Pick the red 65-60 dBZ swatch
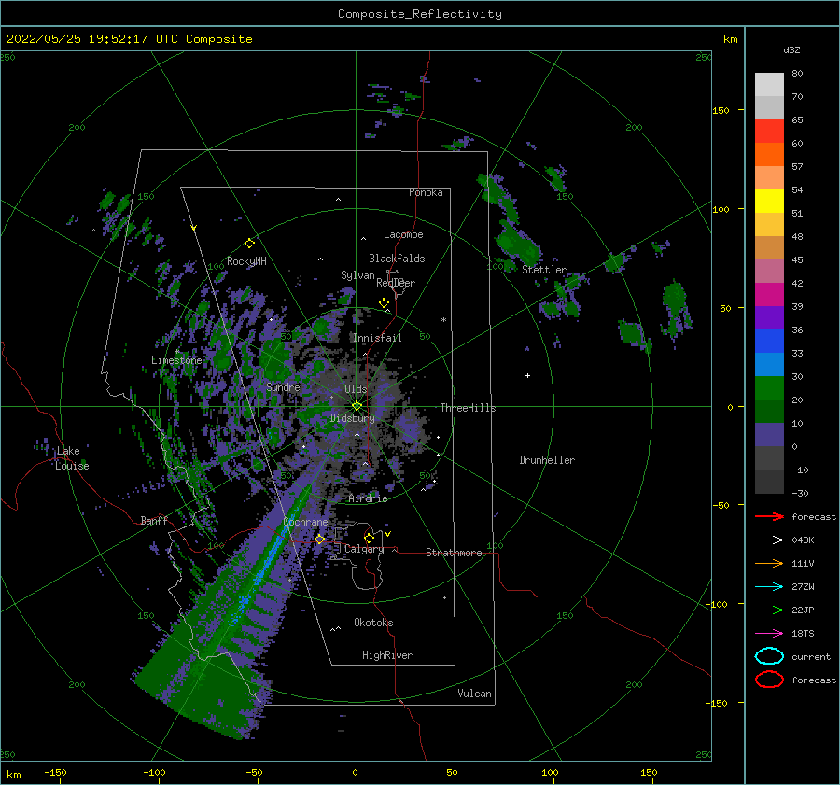The width and height of the screenshot is (840, 785). (769, 132)
